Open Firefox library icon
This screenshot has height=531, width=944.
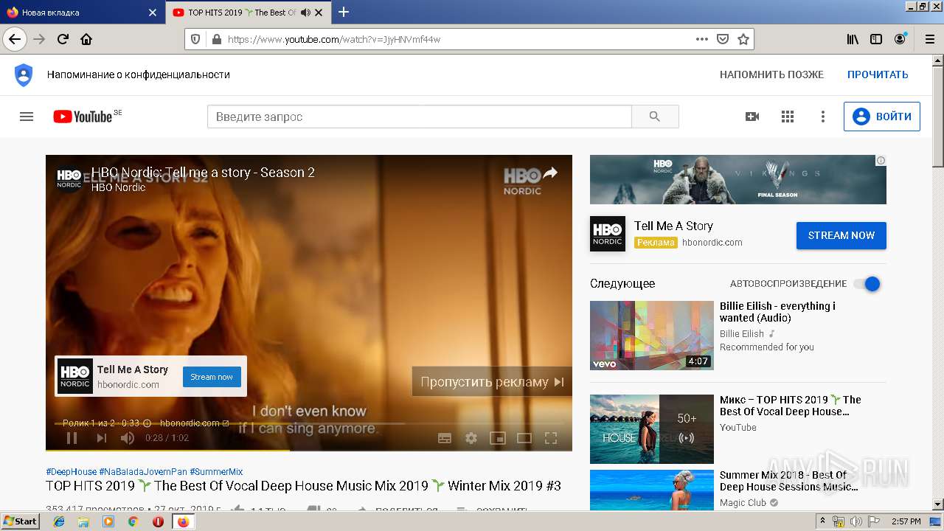click(x=853, y=39)
